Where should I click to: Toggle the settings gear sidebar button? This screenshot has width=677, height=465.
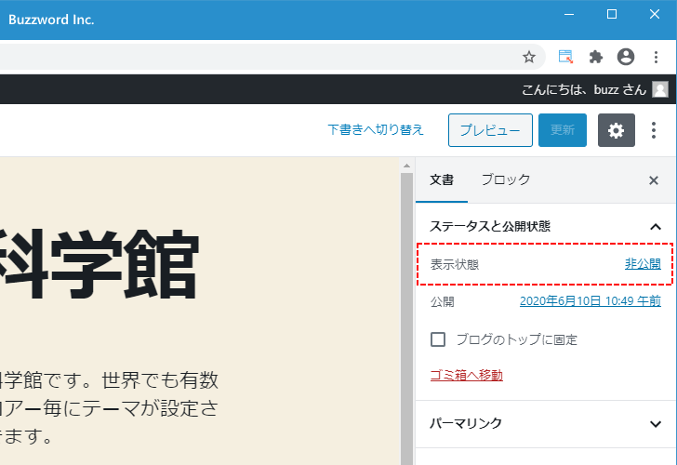(x=617, y=130)
